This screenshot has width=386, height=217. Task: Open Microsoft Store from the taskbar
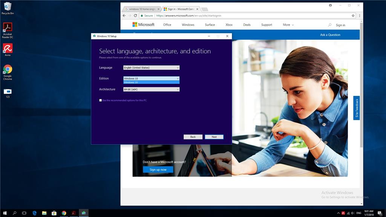point(54,213)
